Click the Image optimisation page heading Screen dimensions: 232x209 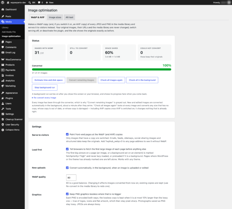43,10
